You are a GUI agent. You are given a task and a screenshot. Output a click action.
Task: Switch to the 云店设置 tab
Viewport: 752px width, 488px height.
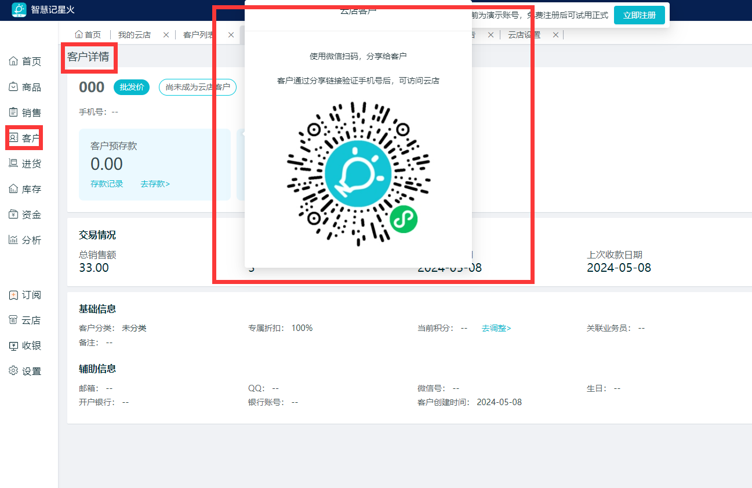(x=524, y=35)
